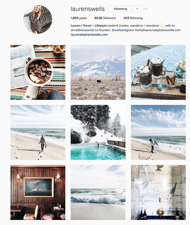Open the woman walking on beach post

click(x=38, y=132)
